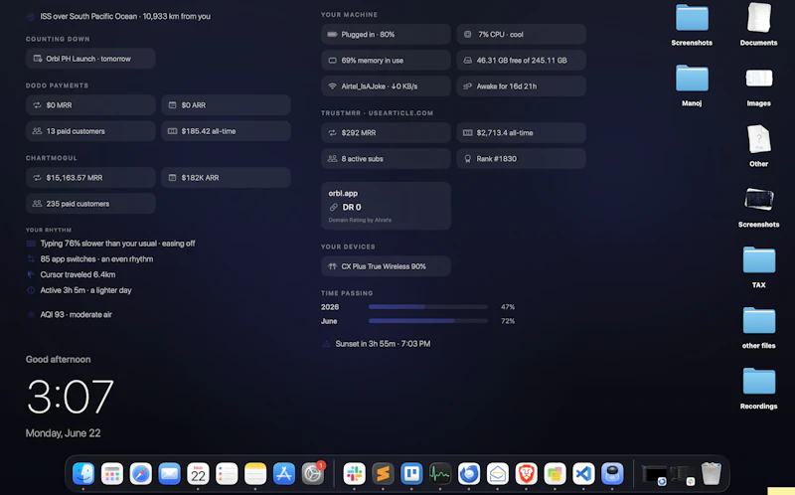Select the 235 paid customers card
795x495 pixels.
[90, 204]
